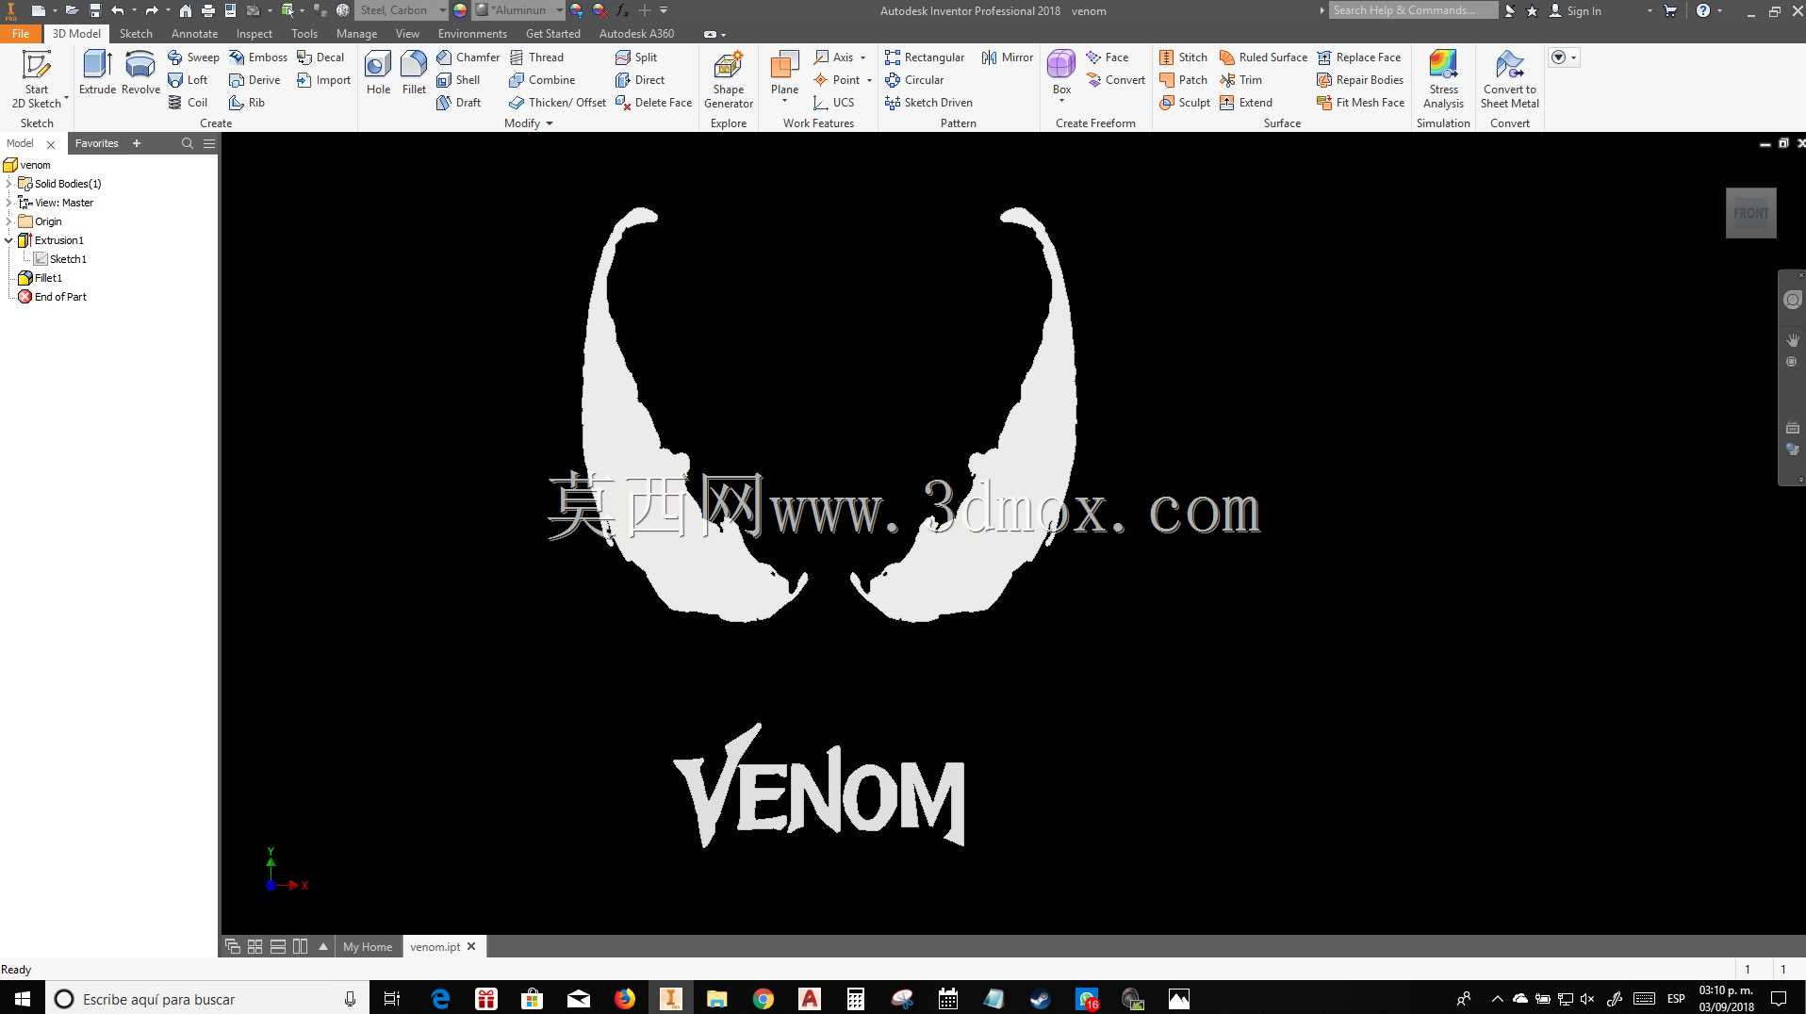
Task: Select the Mirror tool
Action: 1008,57
